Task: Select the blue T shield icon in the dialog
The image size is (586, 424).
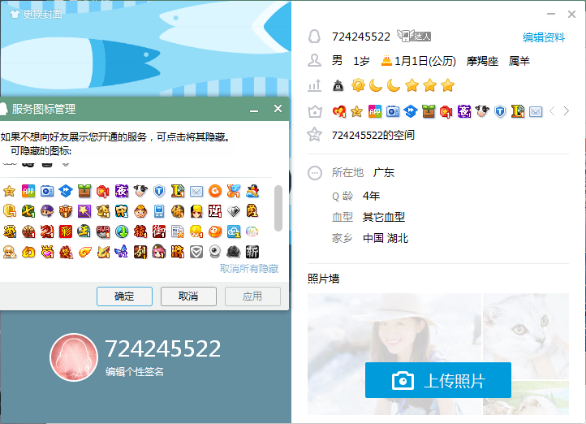Action: click(159, 191)
